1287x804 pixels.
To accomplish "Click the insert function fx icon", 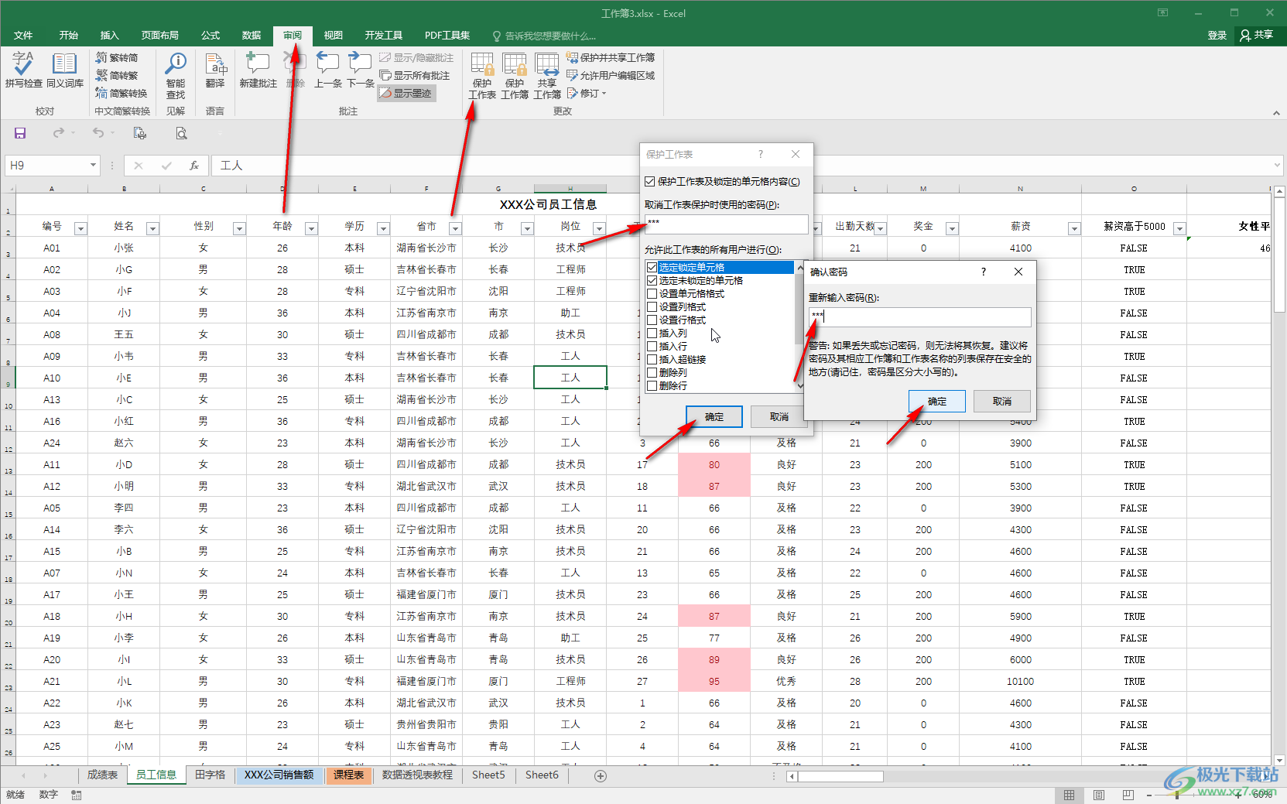I will pyautogui.click(x=194, y=166).
